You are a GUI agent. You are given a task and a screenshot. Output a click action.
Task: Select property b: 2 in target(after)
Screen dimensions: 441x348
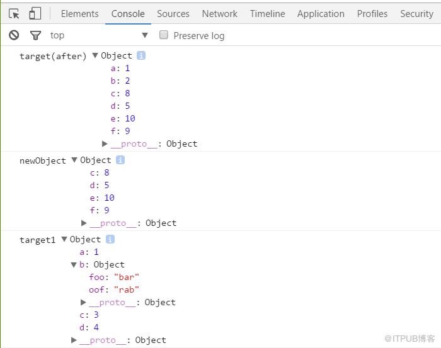pyautogui.click(x=120, y=81)
